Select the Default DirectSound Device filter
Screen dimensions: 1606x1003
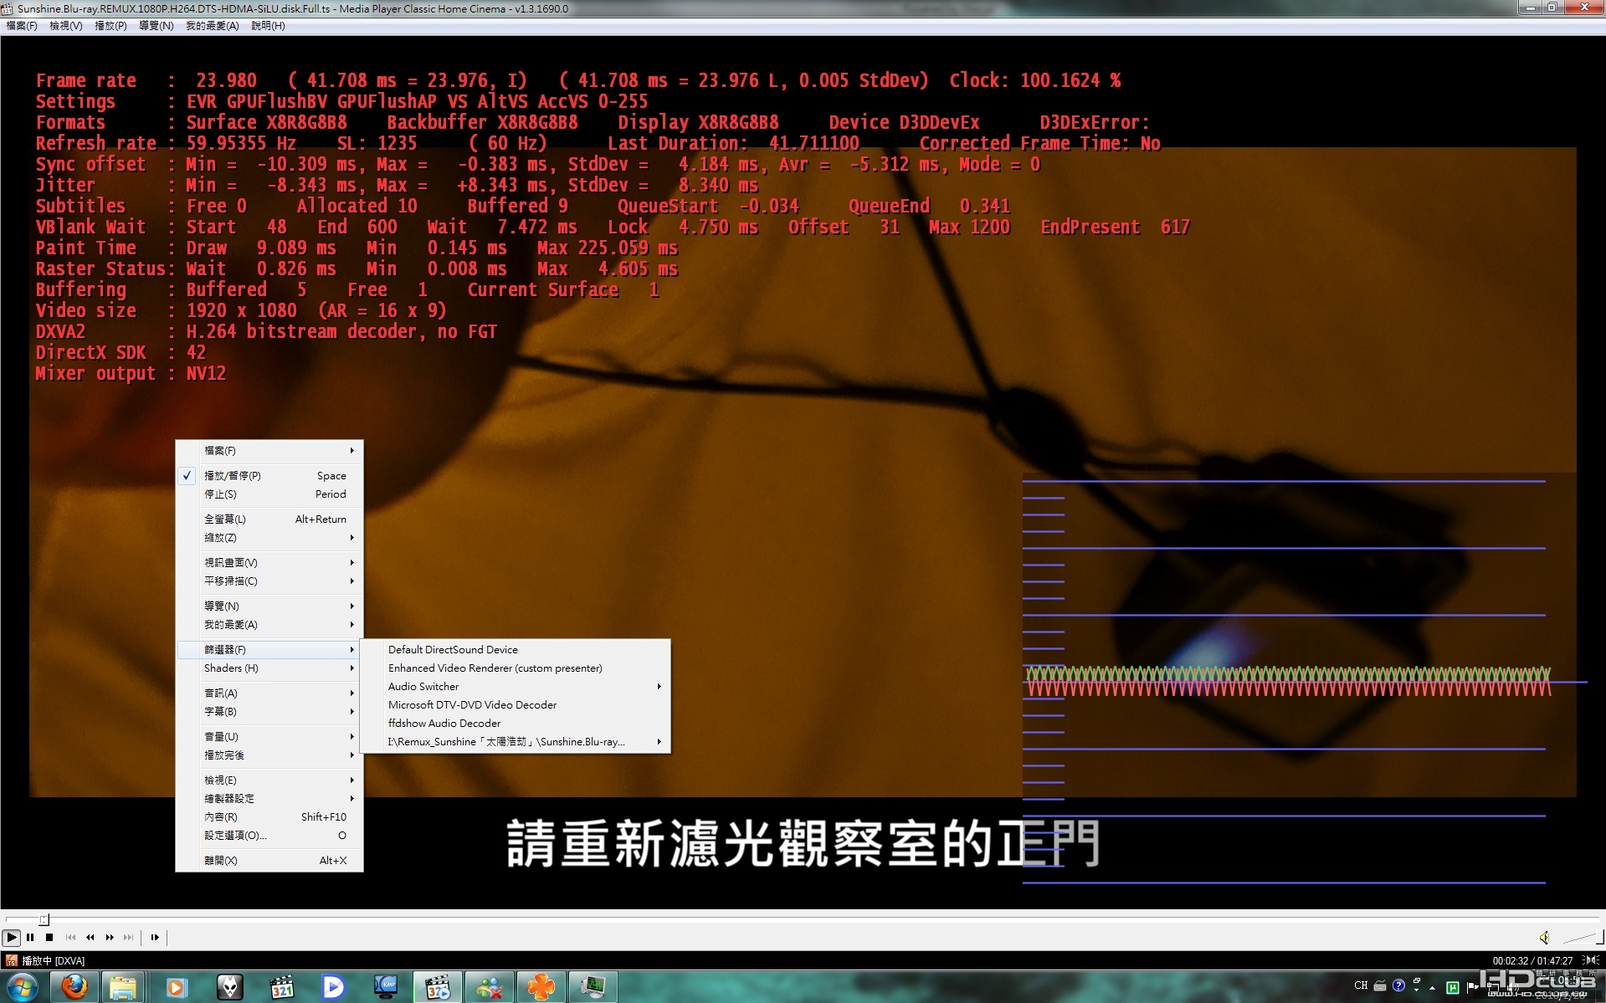(515, 649)
